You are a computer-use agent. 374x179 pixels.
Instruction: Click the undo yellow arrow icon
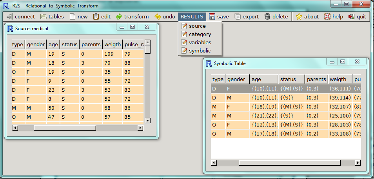tap(158, 17)
